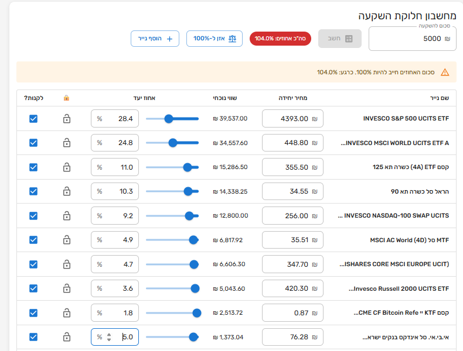Lock the MSCI AC World MTF row
463x351 pixels.
(67, 240)
